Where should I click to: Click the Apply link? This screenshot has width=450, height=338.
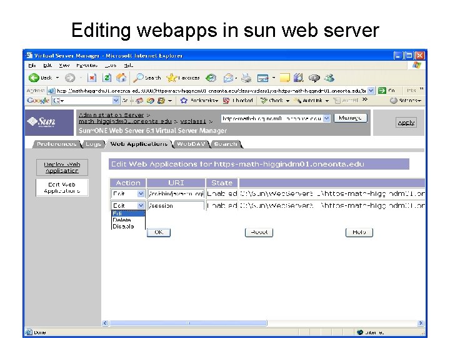pos(406,123)
